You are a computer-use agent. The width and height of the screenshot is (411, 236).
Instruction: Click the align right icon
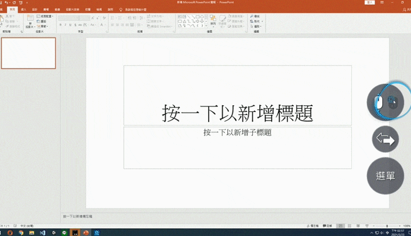[122, 25]
